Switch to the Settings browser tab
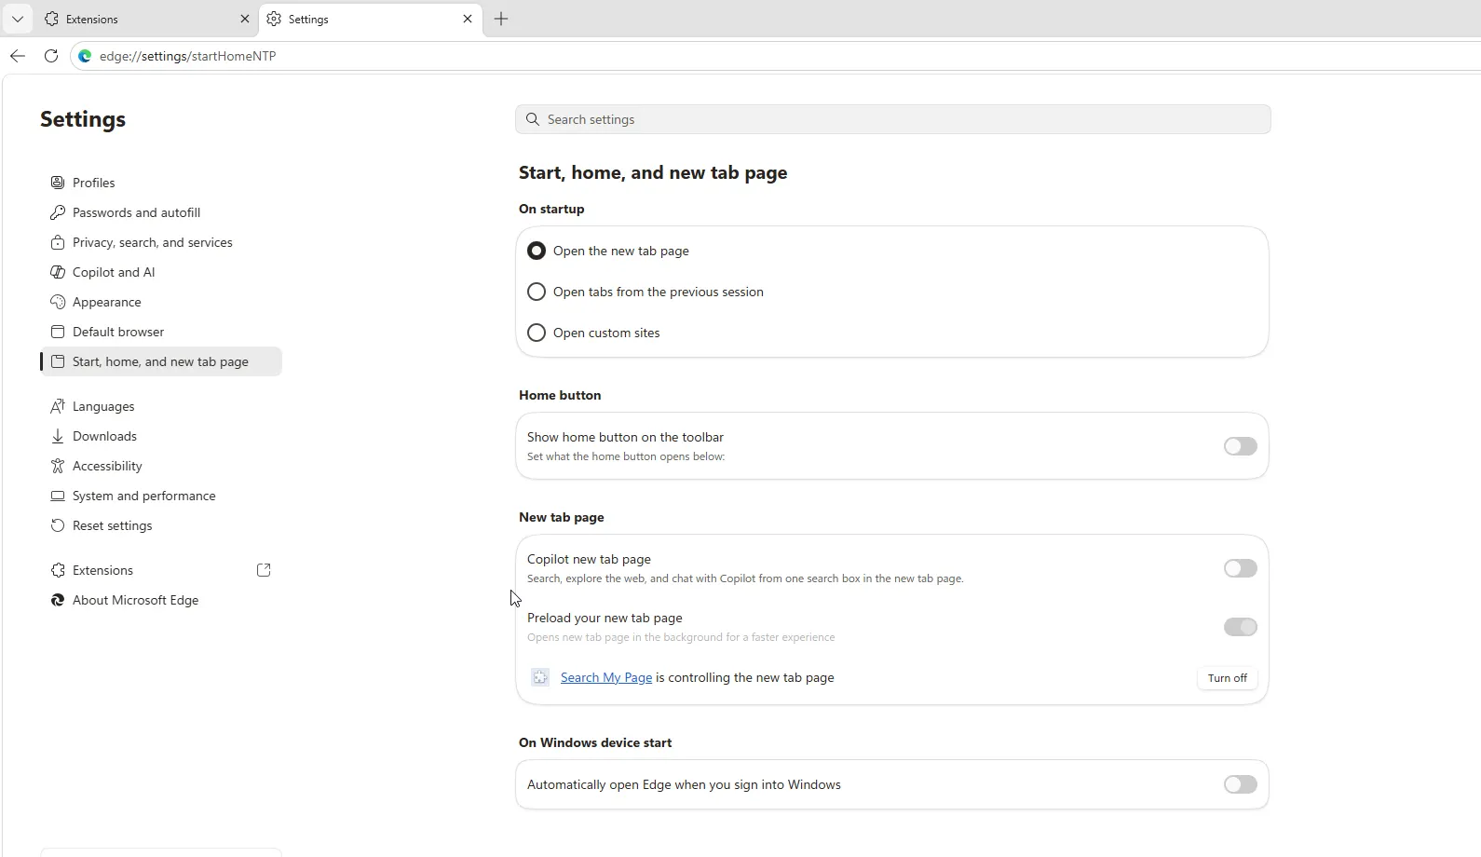Viewport: 1481px width, 857px height. [x=371, y=19]
